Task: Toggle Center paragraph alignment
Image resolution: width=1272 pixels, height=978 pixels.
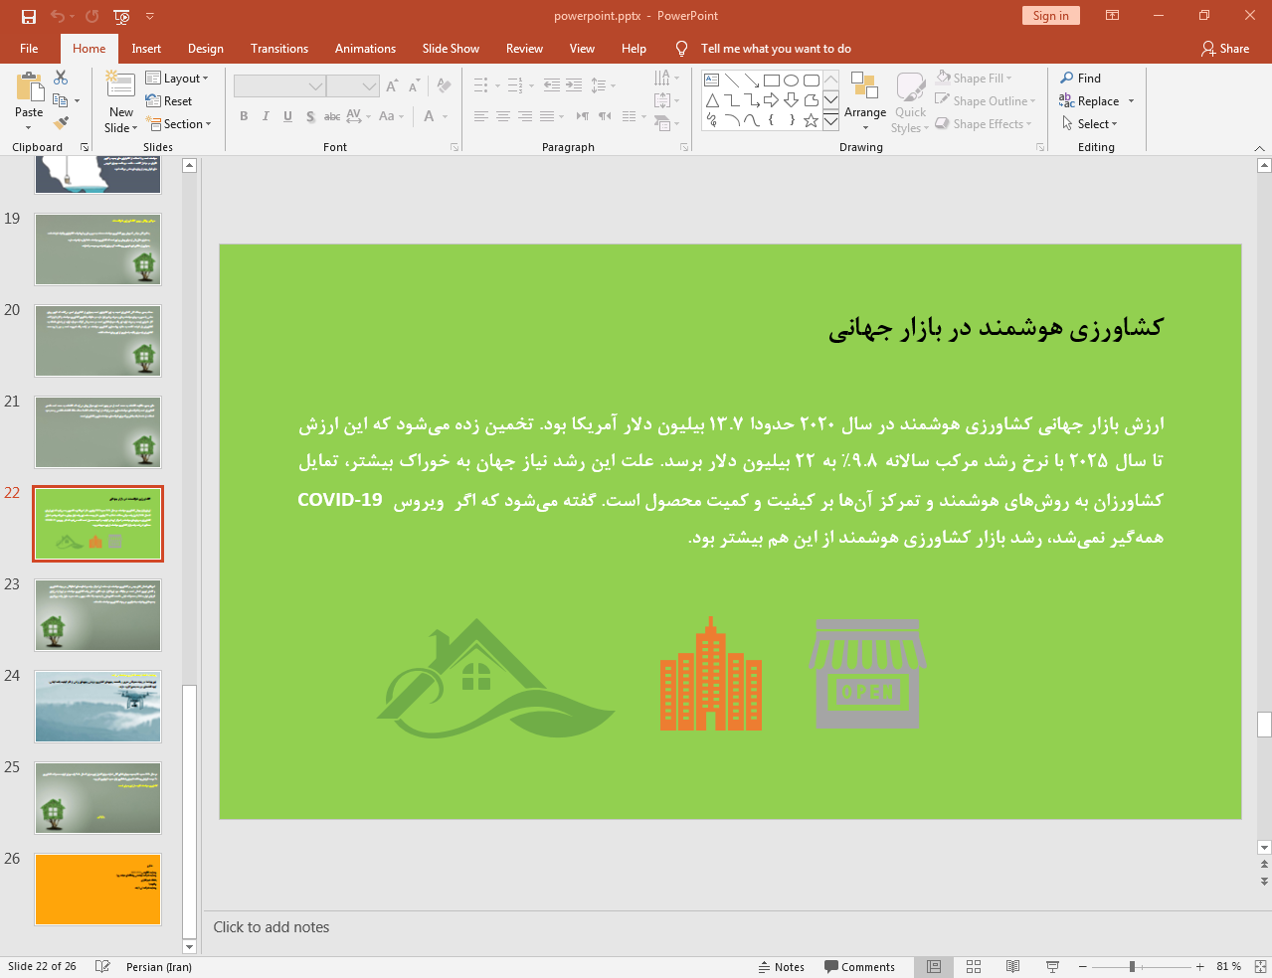Action: [503, 116]
